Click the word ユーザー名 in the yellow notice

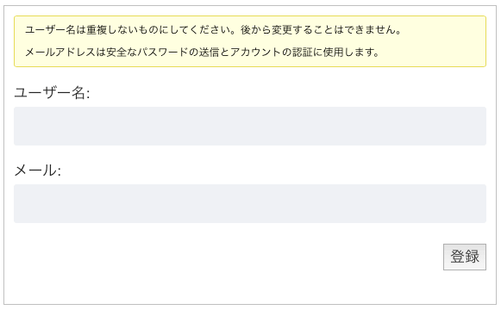pyautogui.click(x=50, y=29)
